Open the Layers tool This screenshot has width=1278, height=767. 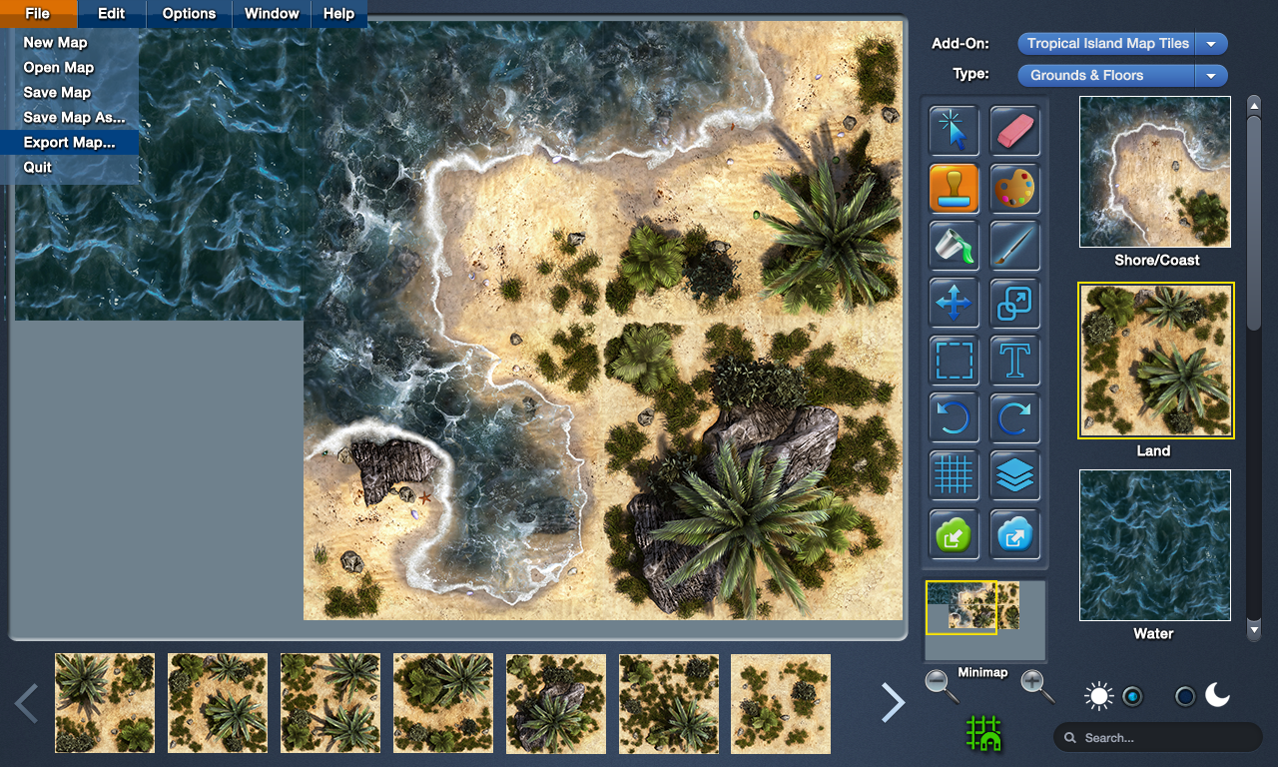(1015, 475)
